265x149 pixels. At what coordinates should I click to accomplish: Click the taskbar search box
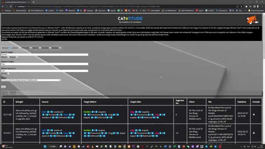(53, 147)
